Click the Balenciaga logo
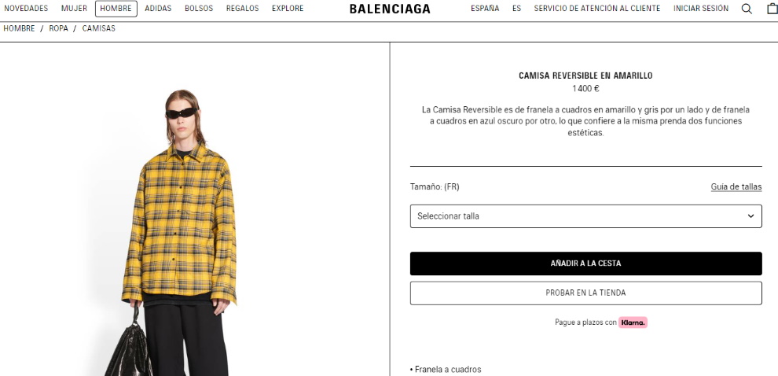The height and width of the screenshot is (376, 778). [x=390, y=9]
